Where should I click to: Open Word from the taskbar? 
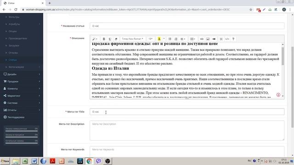(34, 161)
